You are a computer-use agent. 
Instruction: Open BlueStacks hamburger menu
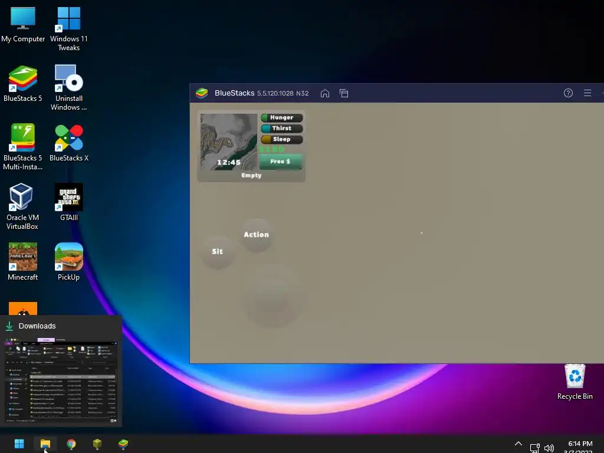[x=587, y=93]
